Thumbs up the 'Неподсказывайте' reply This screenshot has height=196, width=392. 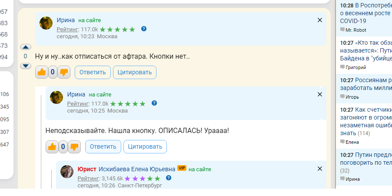click(x=52, y=147)
